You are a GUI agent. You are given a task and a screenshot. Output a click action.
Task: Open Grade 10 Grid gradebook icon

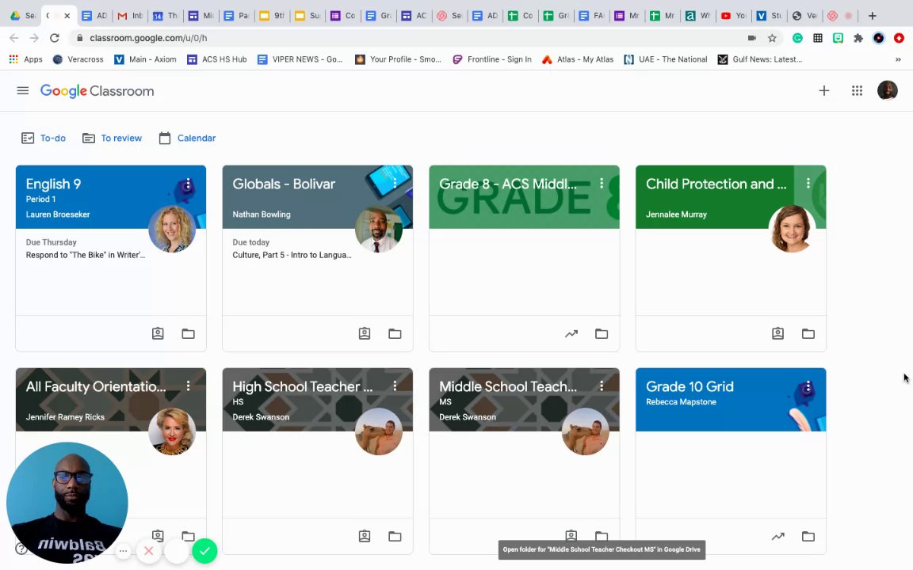pyautogui.click(x=778, y=536)
